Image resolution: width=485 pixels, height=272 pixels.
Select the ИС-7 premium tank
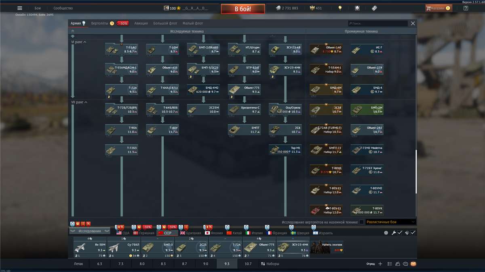point(367,49)
